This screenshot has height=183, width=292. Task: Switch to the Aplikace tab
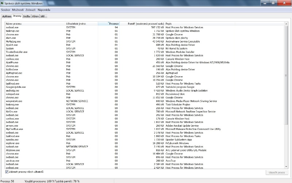7,16
